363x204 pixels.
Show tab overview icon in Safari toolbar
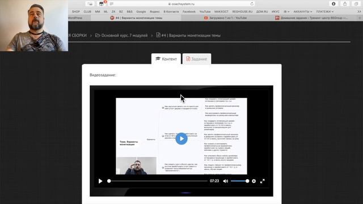click(356, 4)
